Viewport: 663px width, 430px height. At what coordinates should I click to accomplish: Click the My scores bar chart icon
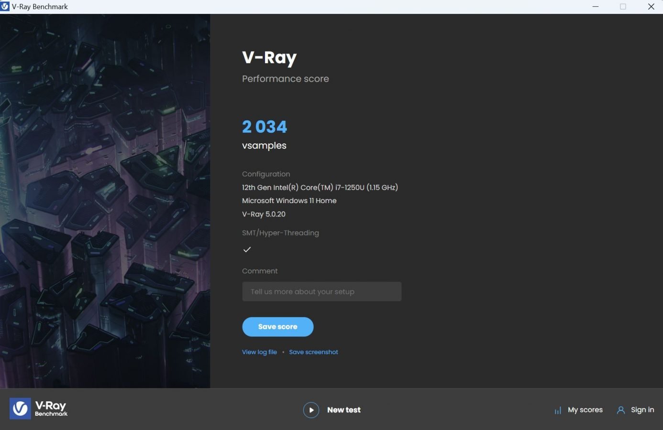[x=558, y=410]
